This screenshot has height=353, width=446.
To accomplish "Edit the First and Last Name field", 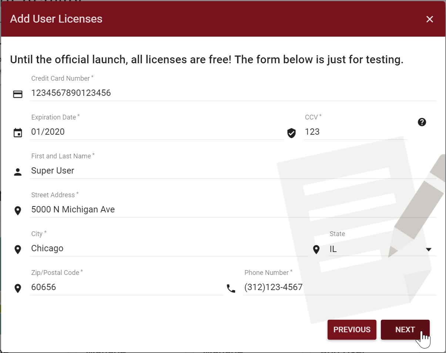I will (233, 171).
